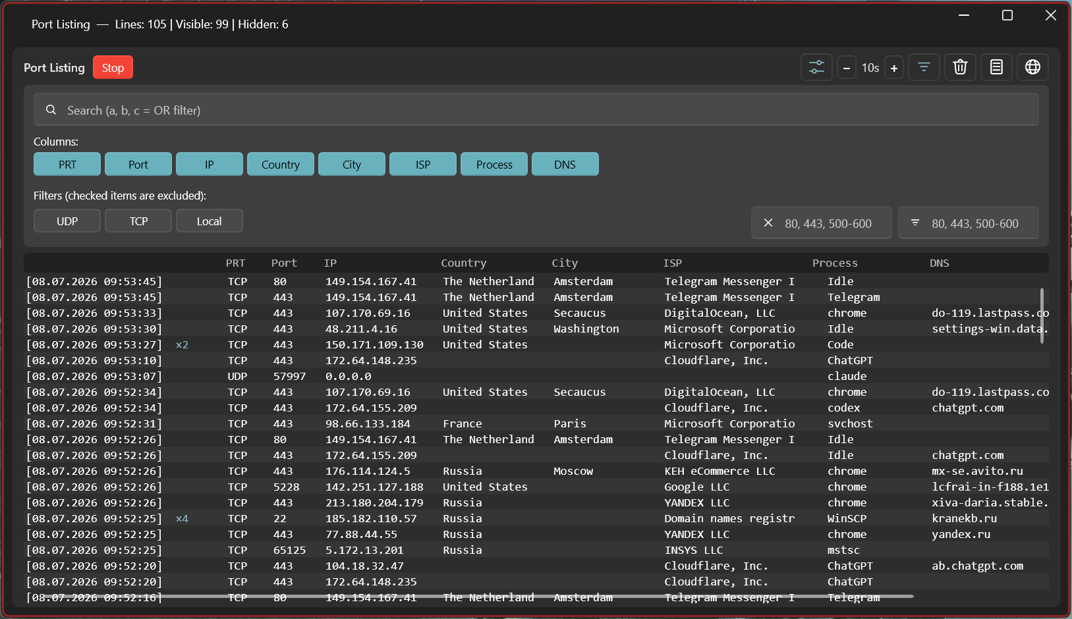The image size is (1072, 619).
Task: Decrease the refresh interval with minus button
Action: (x=847, y=68)
